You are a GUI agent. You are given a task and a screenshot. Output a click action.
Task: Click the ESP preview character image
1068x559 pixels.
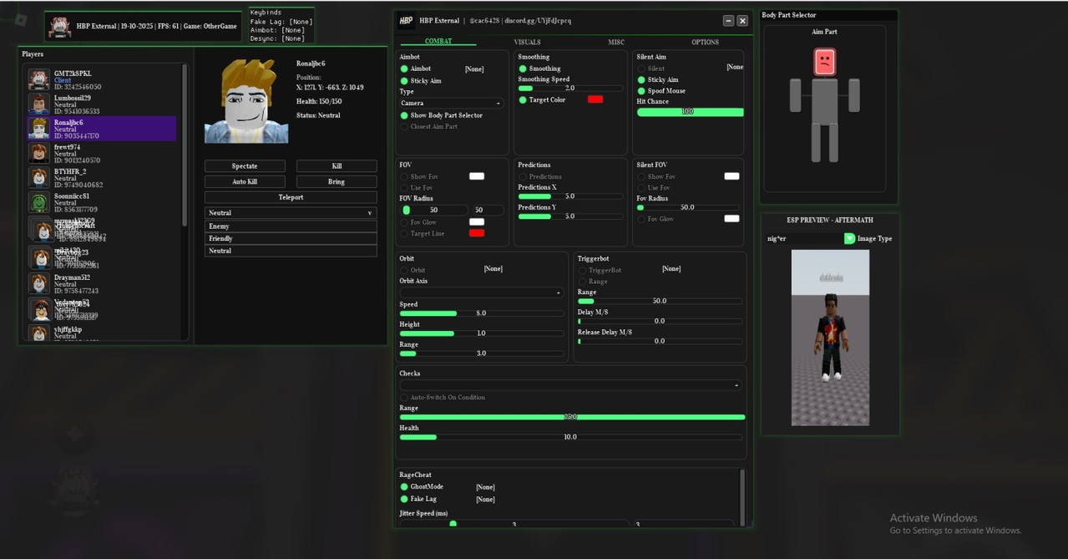830,338
